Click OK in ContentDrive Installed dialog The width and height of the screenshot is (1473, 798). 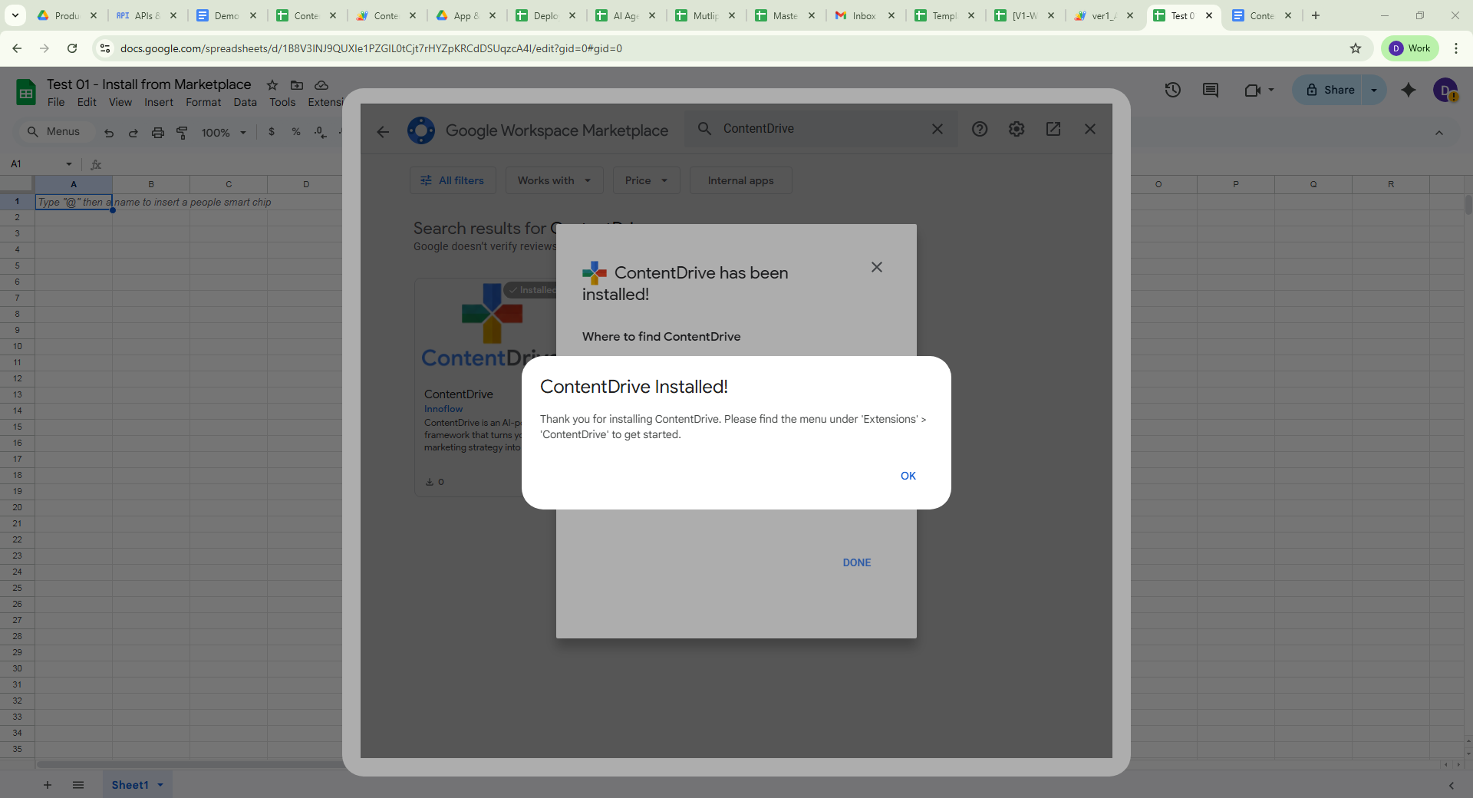pos(908,476)
